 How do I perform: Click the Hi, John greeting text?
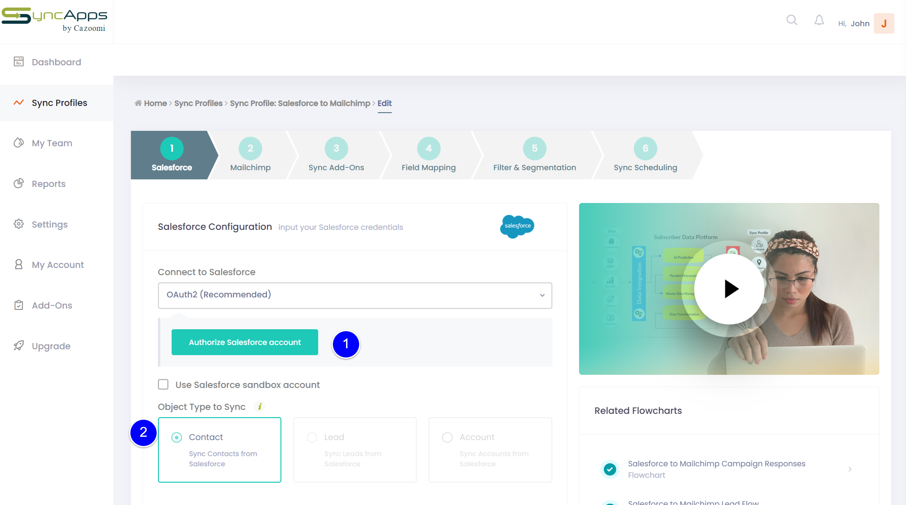(854, 24)
